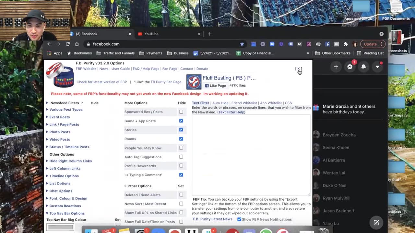The height and width of the screenshot is (233, 415).
Task: Uncheck Game + App Posts checkbox
Action: click(x=181, y=121)
